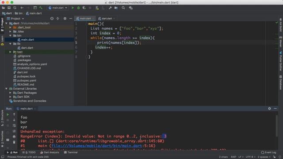The image size is (283, 159).
Task: Open Project panel gear settings
Action: (65, 19)
